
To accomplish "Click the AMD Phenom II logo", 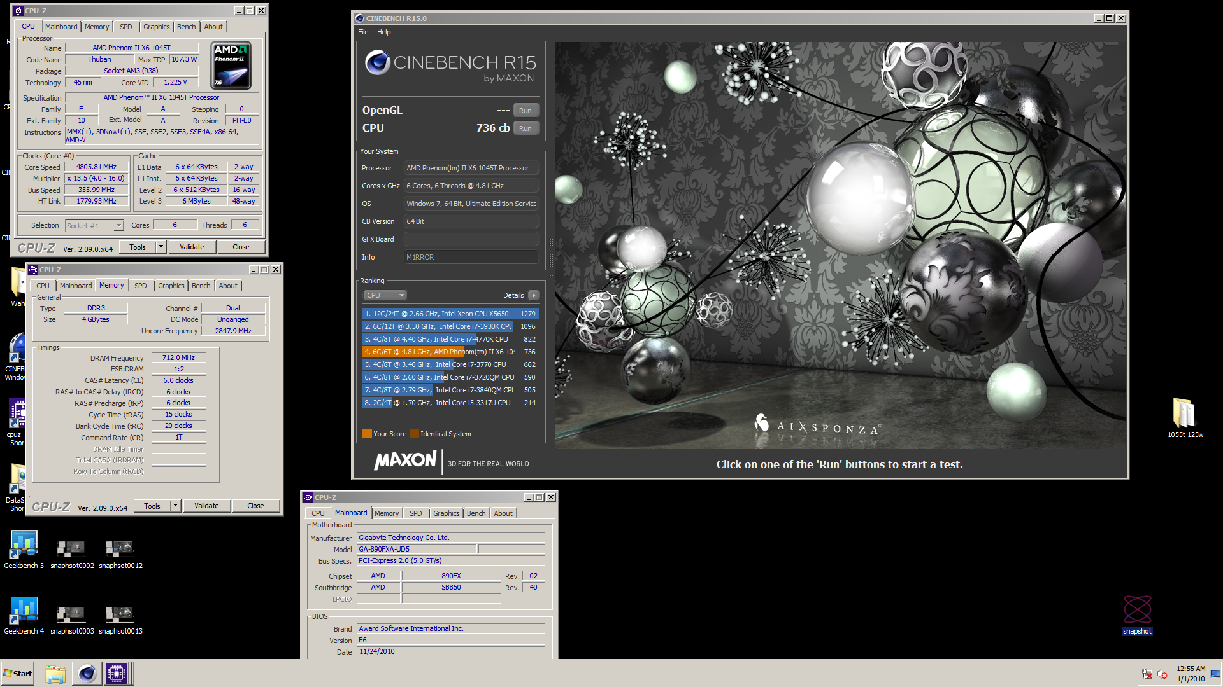I will tap(231, 65).
